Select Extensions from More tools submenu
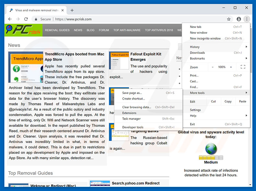 pos(129,113)
